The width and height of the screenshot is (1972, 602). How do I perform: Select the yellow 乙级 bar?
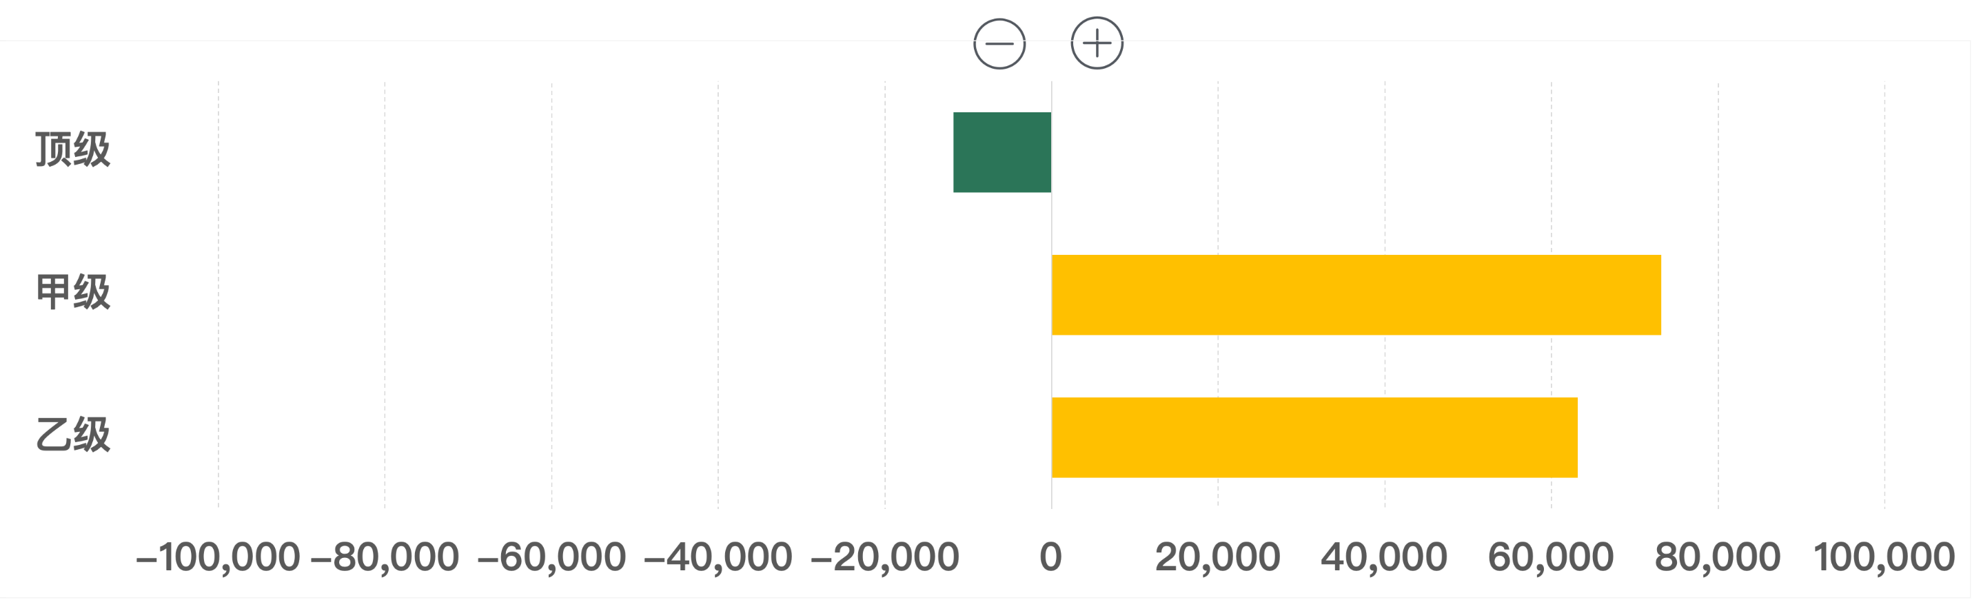click(1314, 437)
